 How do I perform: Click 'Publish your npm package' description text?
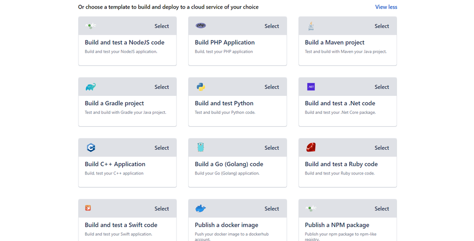341,236
